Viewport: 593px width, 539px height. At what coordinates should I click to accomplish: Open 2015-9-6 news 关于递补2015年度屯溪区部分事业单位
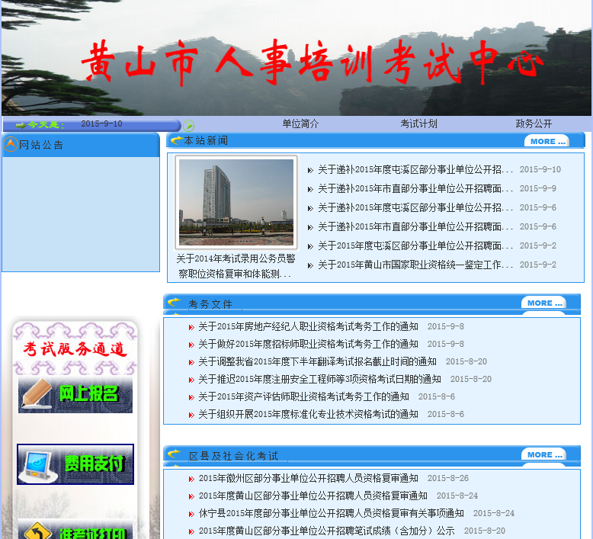(x=415, y=207)
